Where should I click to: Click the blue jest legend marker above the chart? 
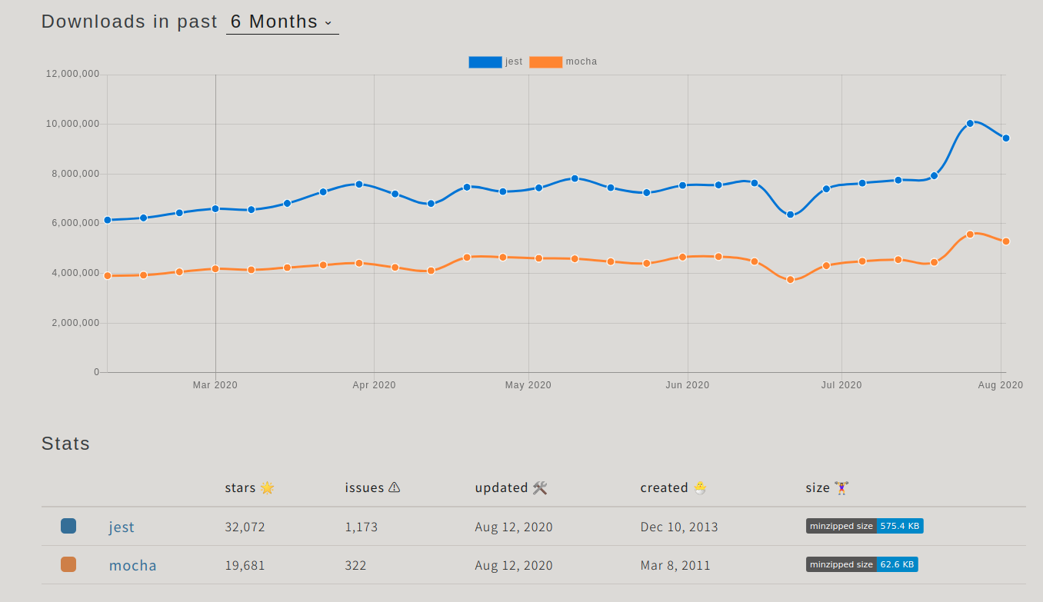click(x=485, y=61)
